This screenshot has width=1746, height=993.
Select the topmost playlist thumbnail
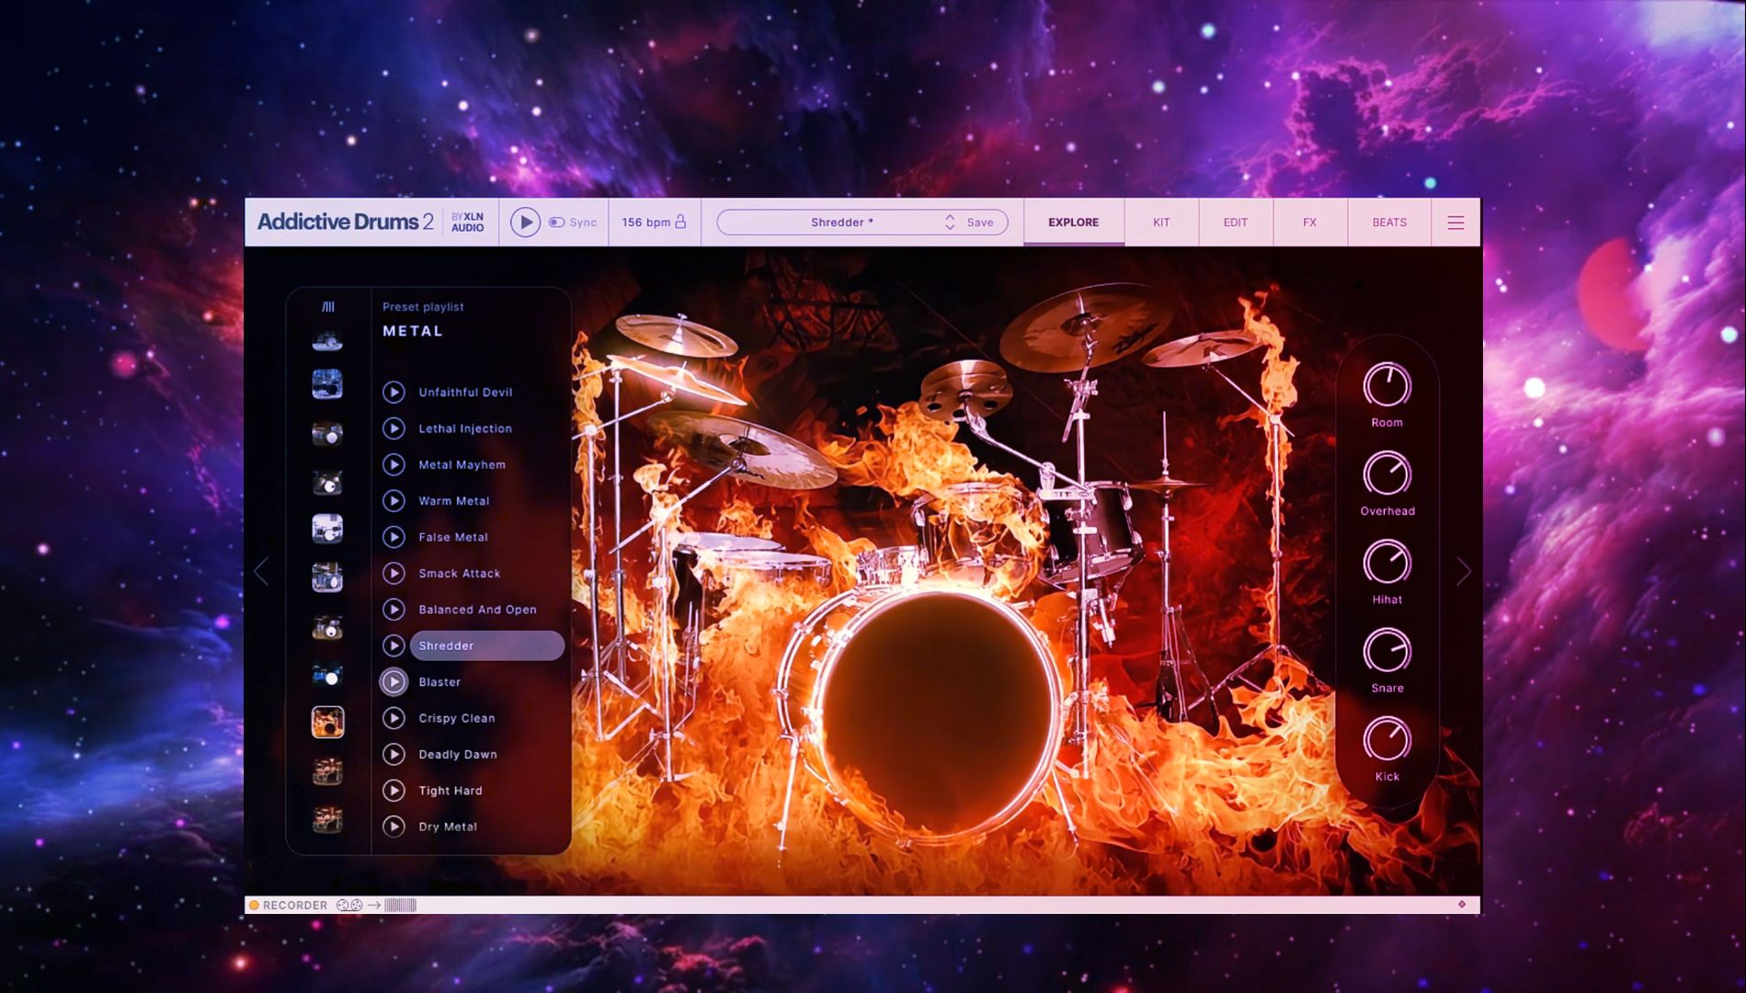pyautogui.click(x=327, y=342)
